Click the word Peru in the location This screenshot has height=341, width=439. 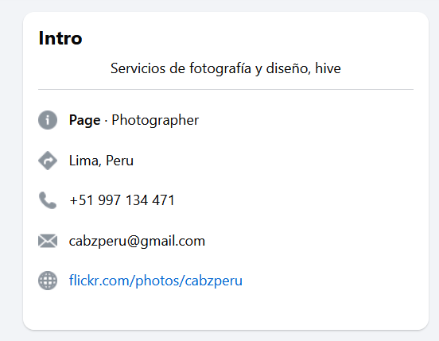pos(119,161)
